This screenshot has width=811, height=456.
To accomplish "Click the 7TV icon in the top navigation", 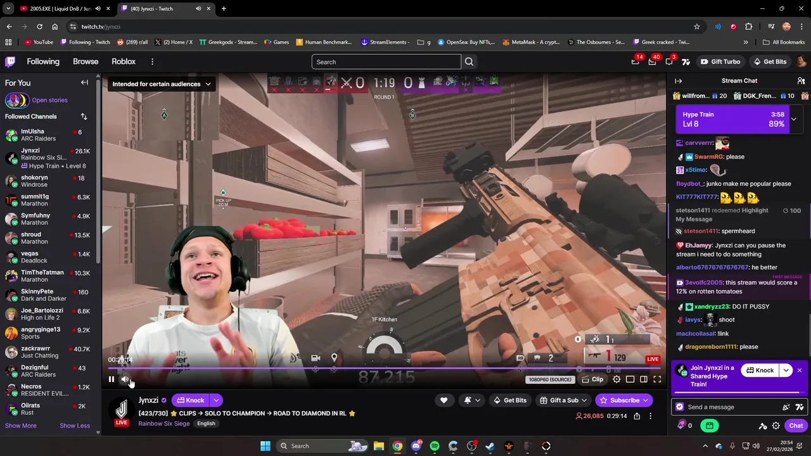I will (686, 61).
